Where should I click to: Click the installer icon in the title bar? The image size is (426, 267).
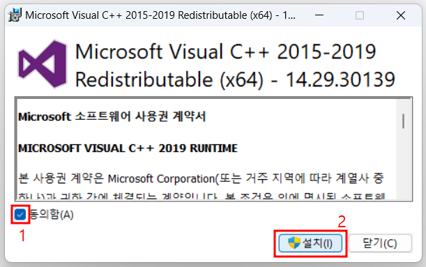coord(15,15)
